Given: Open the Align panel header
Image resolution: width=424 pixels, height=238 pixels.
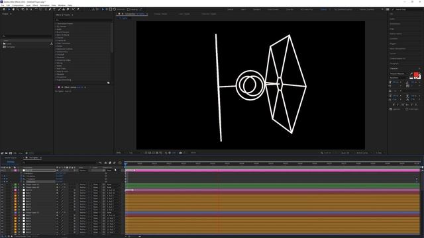Looking at the screenshot, I should [392, 29].
